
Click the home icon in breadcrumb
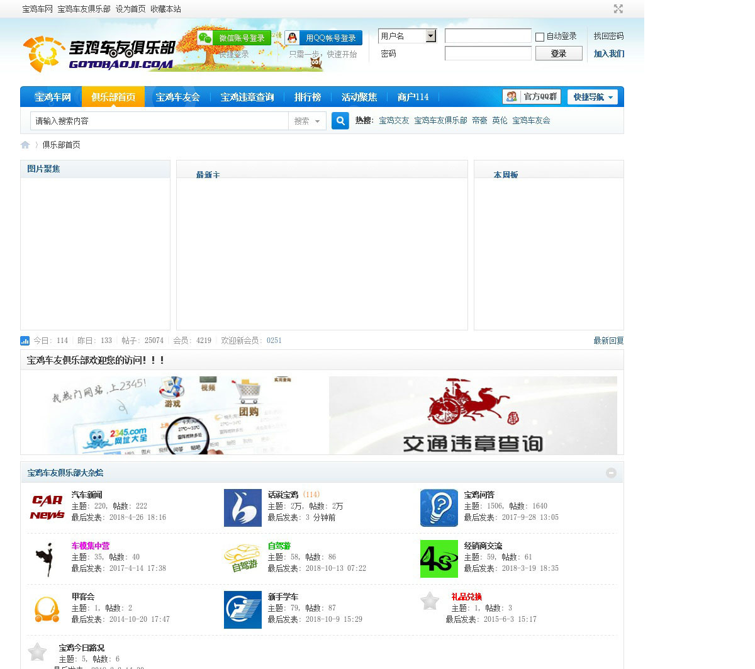click(25, 145)
